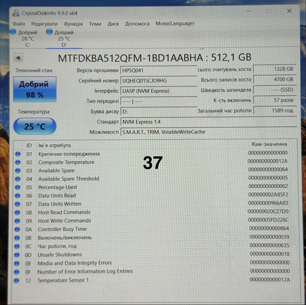Click the standard field NVM Express 1.4
This screenshot has height=305, width=306.
pos(209,122)
